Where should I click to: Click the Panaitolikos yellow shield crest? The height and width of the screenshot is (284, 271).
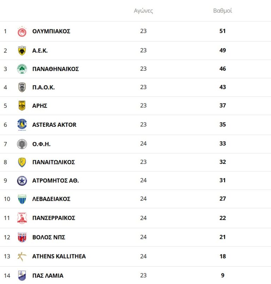coord(22,162)
